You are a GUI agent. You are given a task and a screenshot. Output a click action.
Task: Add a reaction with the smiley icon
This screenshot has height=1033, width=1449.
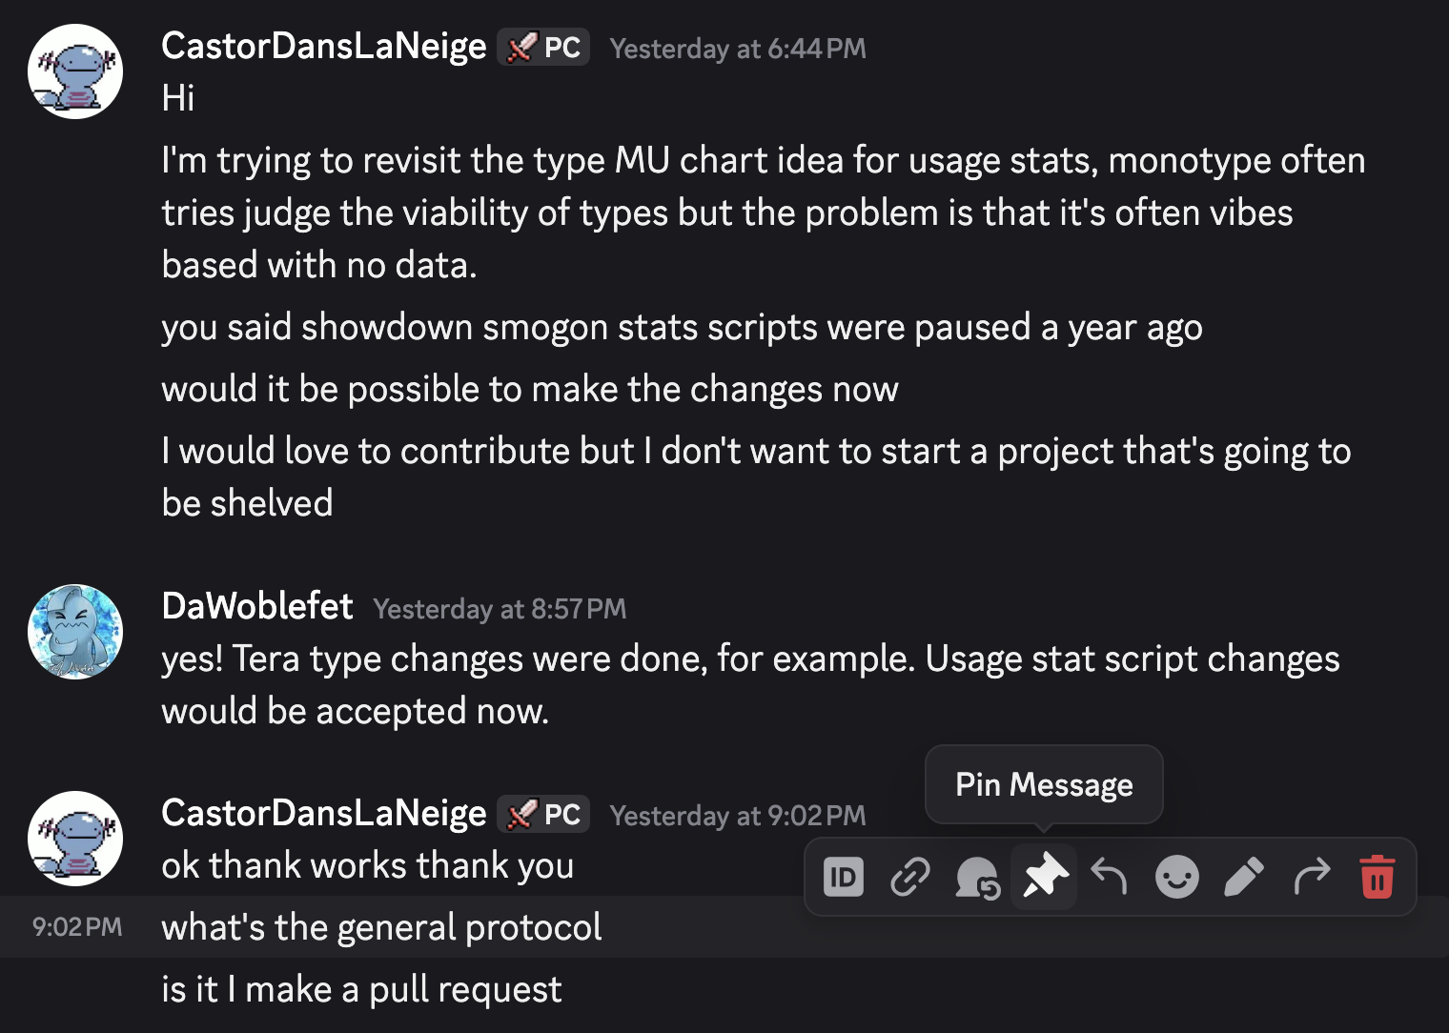1177,877
